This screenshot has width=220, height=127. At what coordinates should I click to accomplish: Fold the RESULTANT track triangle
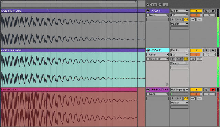pos(148,90)
